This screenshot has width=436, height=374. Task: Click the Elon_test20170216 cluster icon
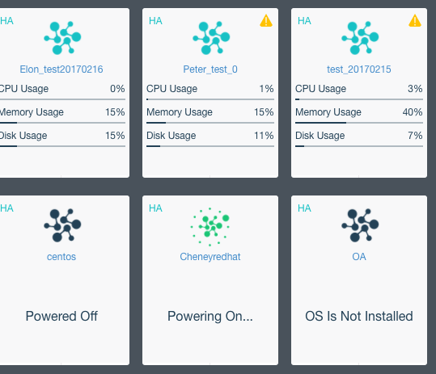[62, 38]
